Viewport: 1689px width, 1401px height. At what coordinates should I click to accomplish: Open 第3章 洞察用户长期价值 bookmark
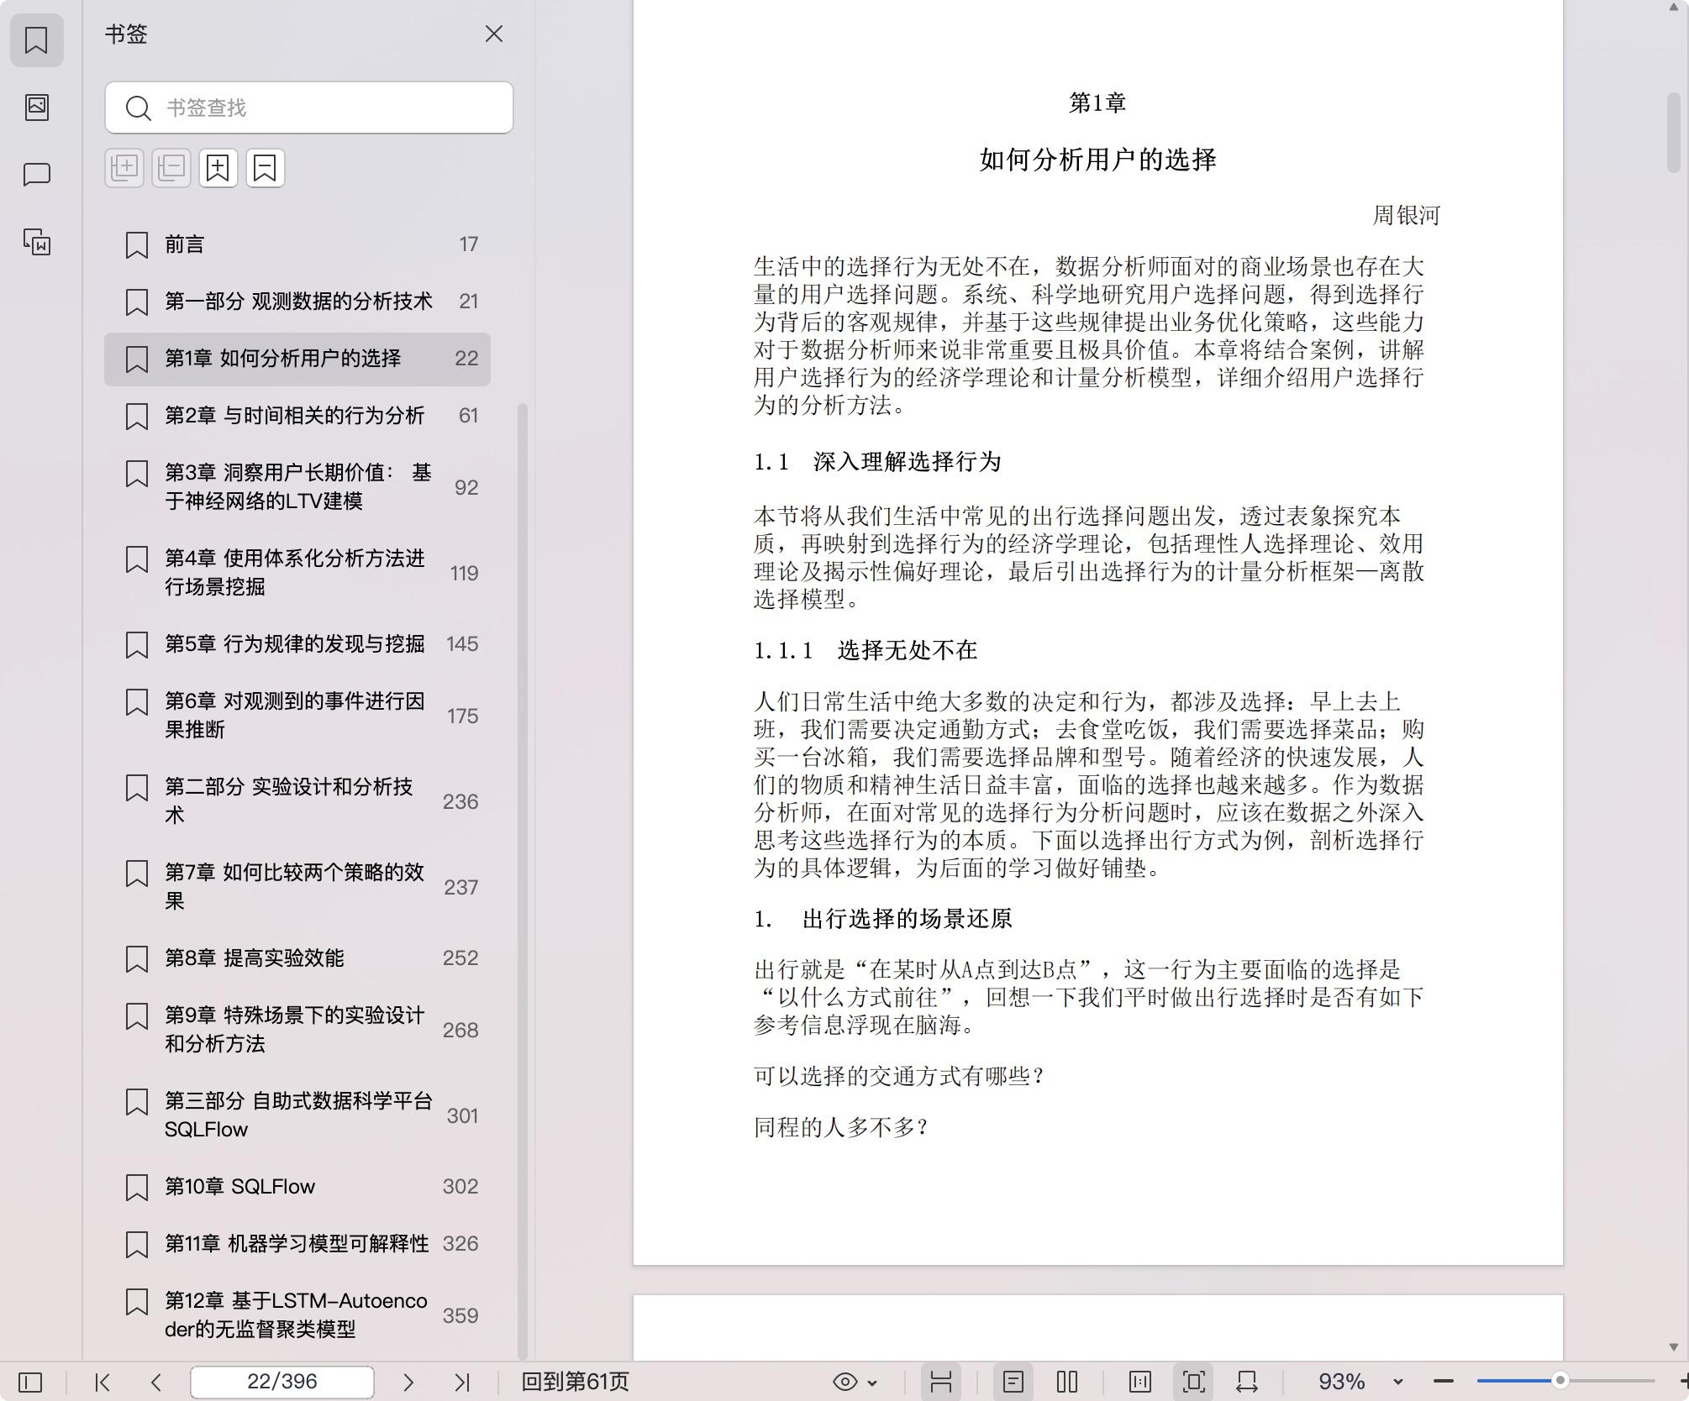(x=297, y=487)
